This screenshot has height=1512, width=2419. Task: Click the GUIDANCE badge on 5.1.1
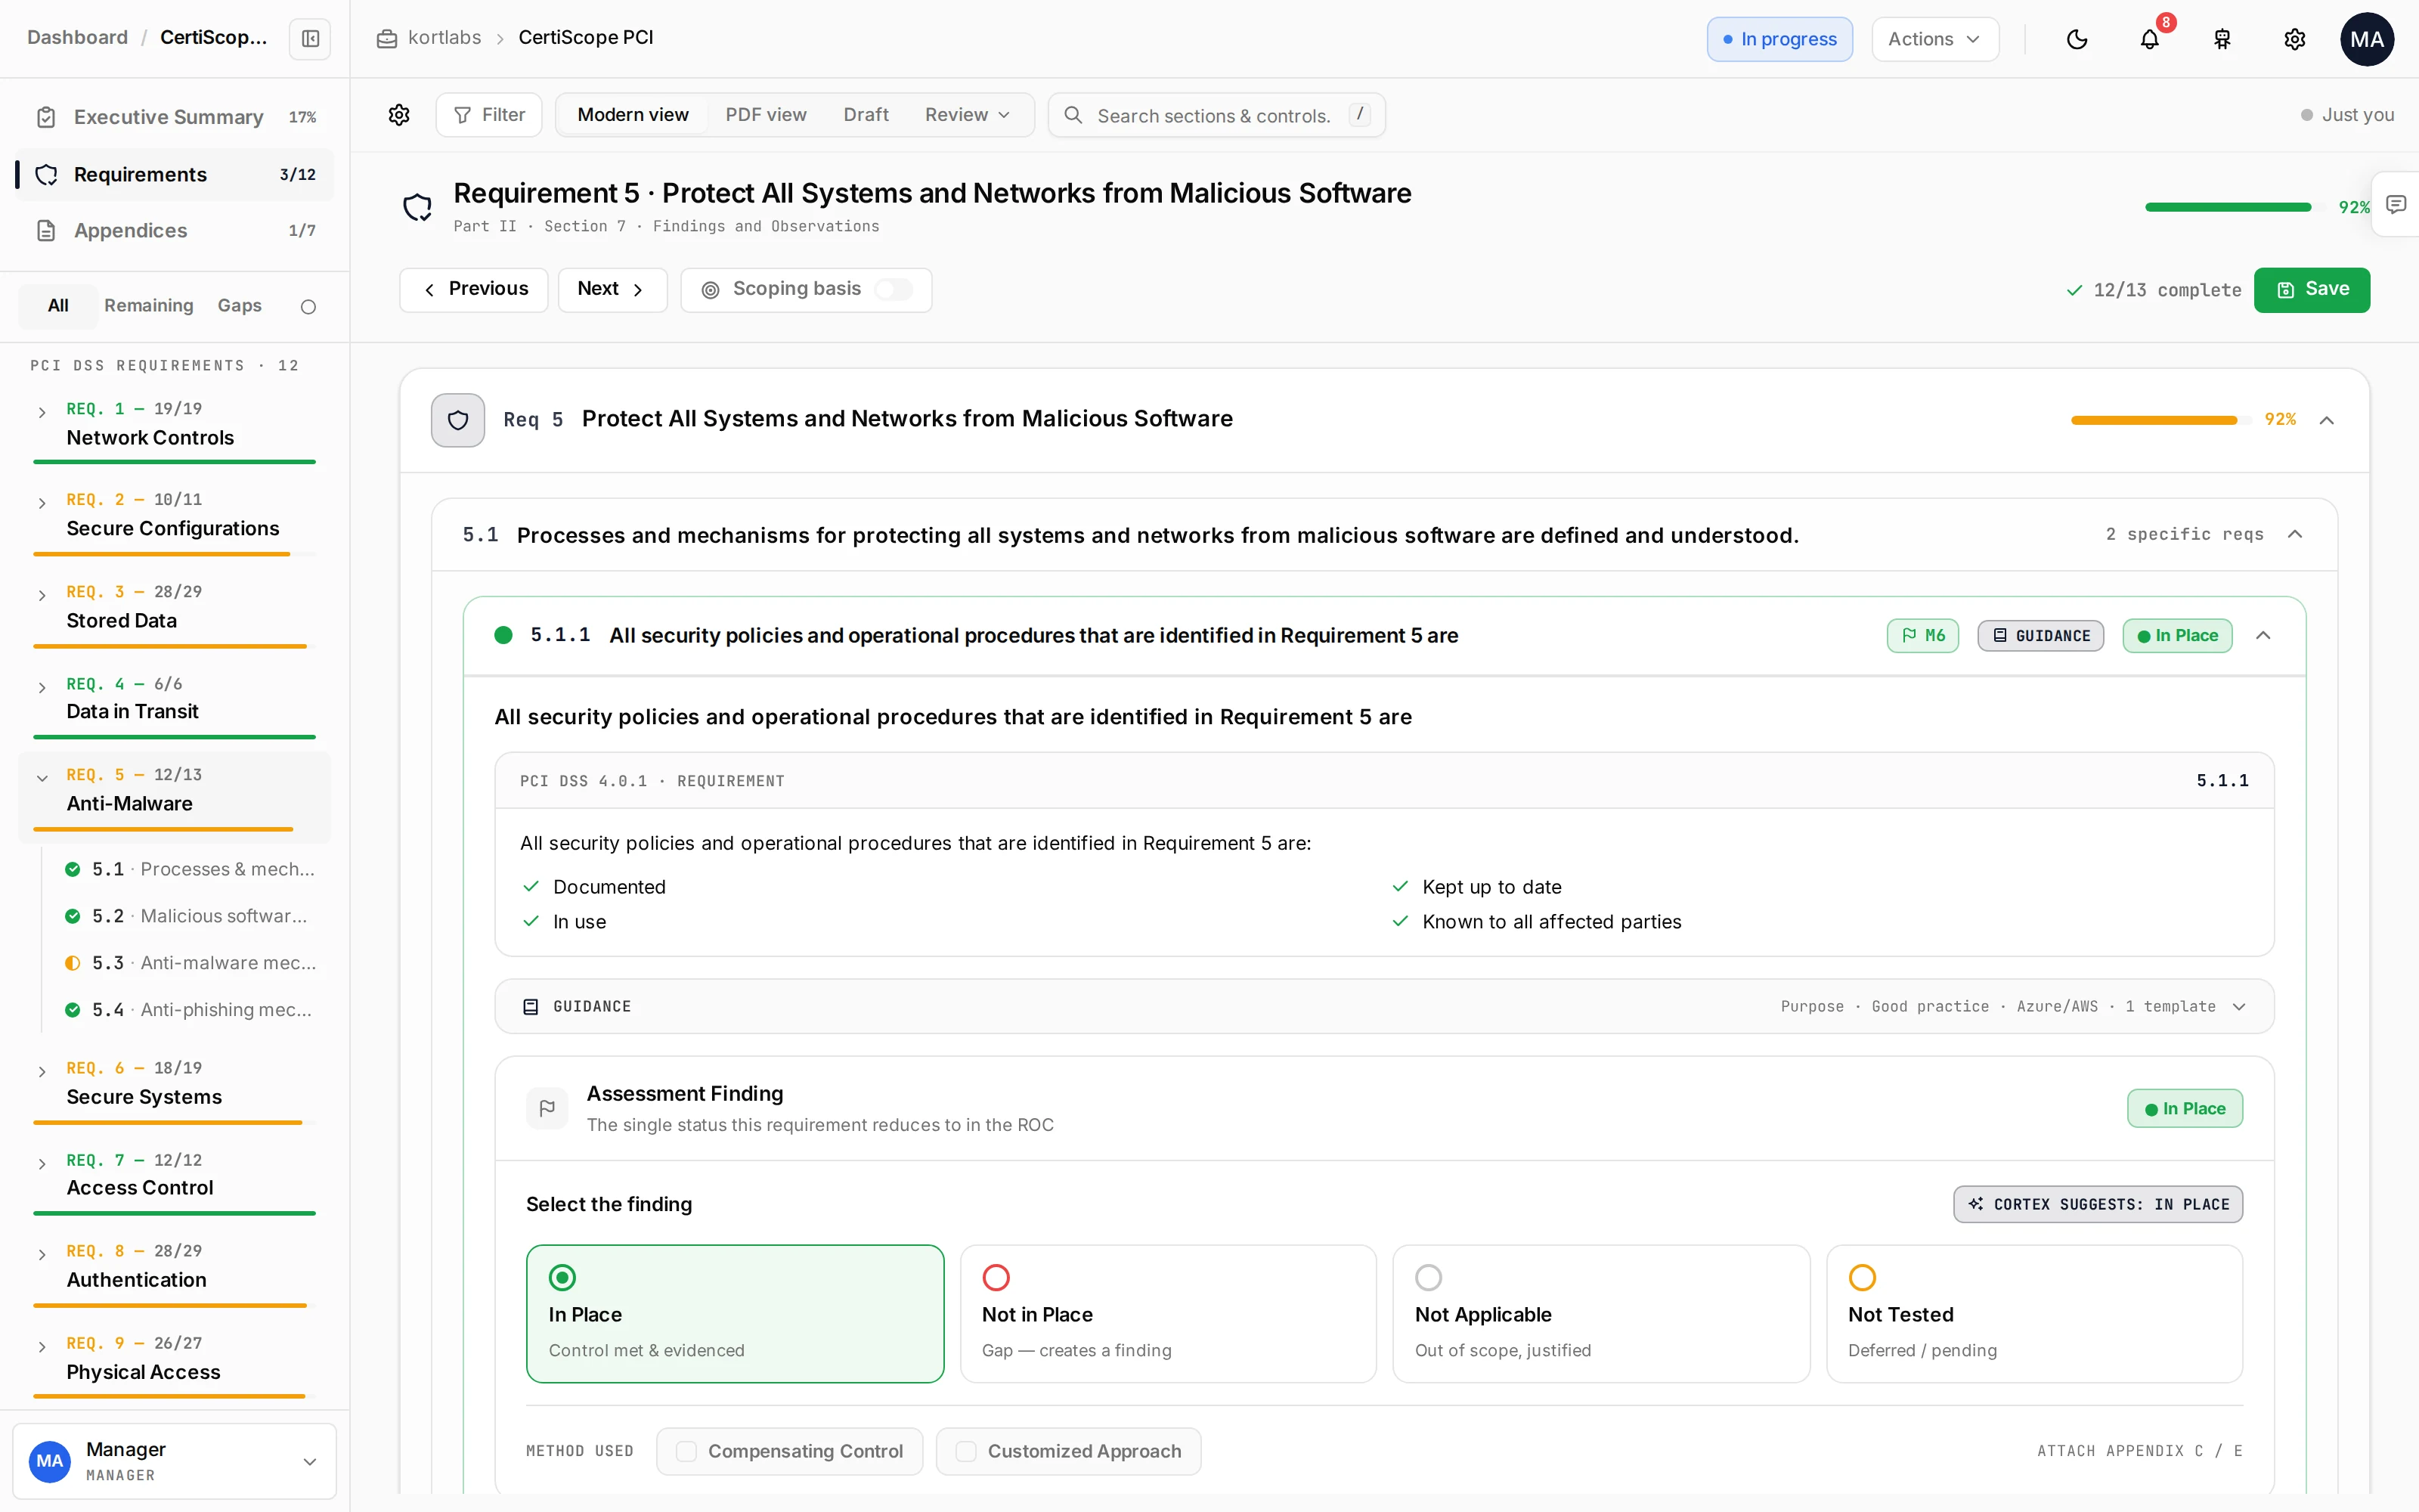(2041, 636)
